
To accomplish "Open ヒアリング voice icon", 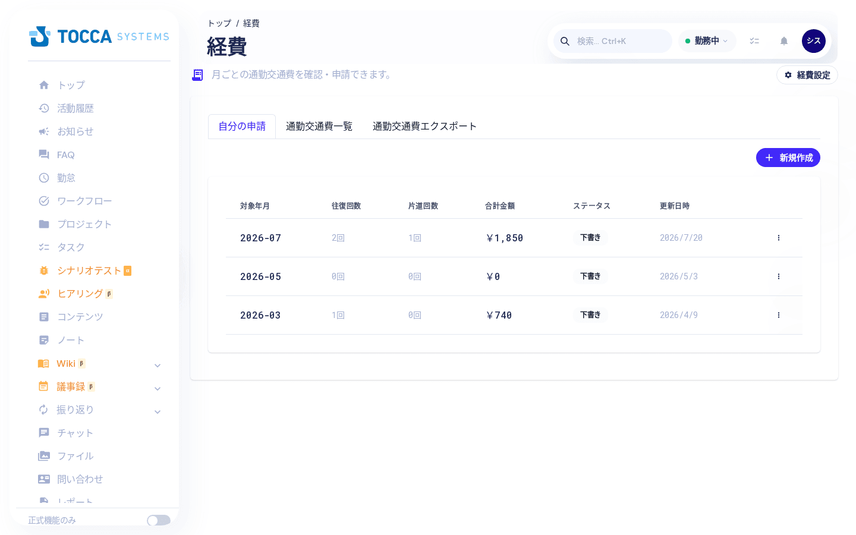I will (x=44, y=294).
